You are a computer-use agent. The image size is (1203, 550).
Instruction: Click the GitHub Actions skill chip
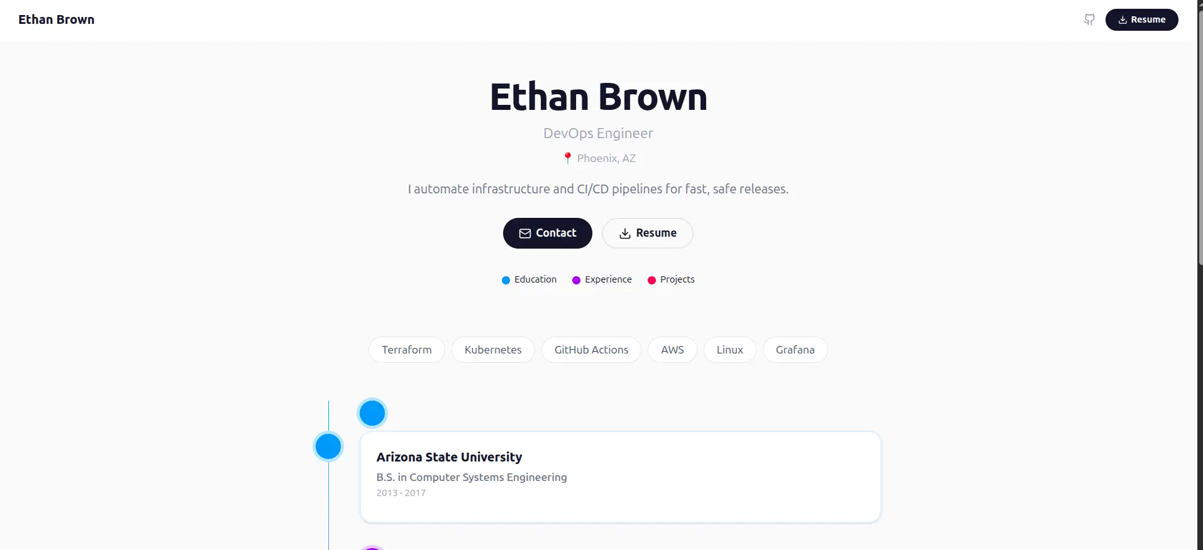591,350
